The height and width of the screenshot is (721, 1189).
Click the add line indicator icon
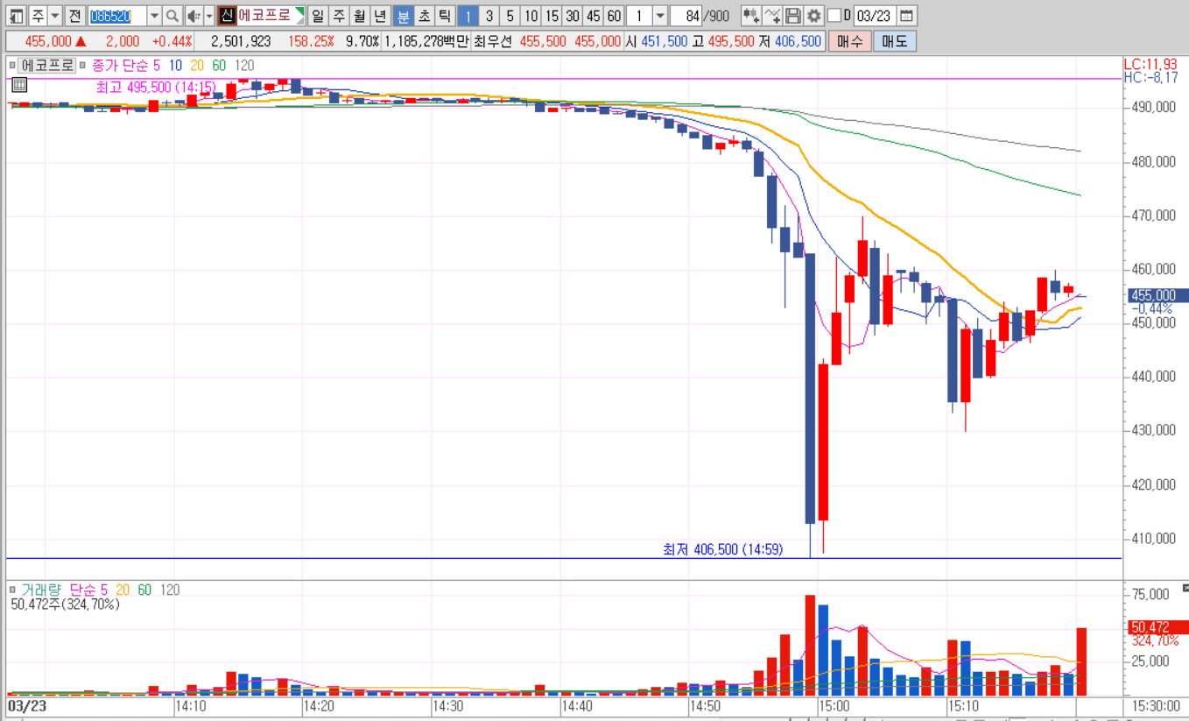[x=771, y=15]
